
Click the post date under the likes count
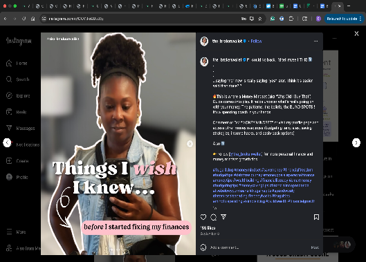pyautogui.click(x=210, y=234)
